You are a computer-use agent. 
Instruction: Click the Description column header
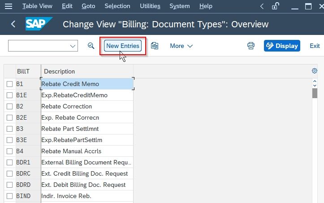click(87, 71)
